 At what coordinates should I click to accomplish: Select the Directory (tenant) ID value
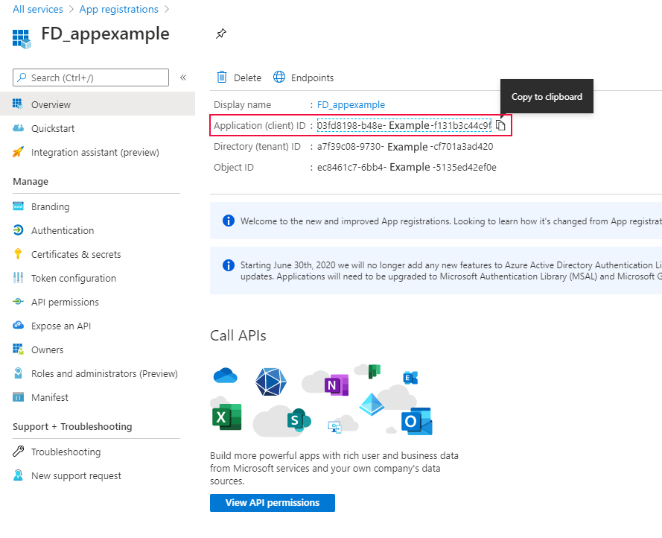(x=405, y=147)
